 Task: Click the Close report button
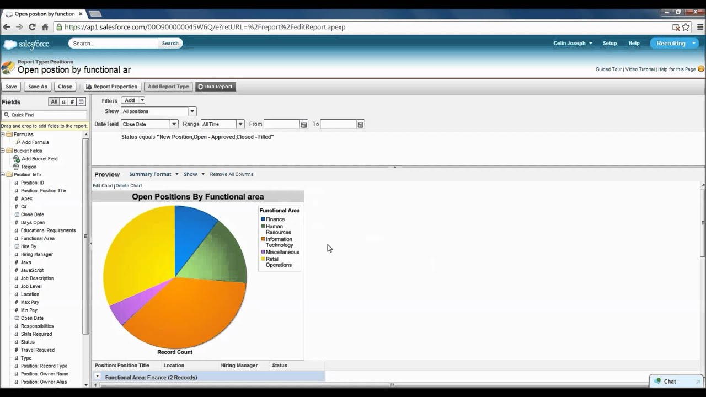(65, 87)
